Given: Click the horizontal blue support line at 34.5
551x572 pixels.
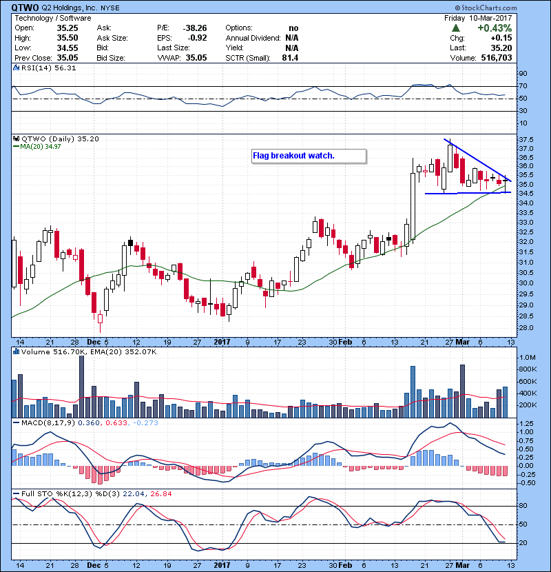Looking at the screenshot, I should pos(468,193).
